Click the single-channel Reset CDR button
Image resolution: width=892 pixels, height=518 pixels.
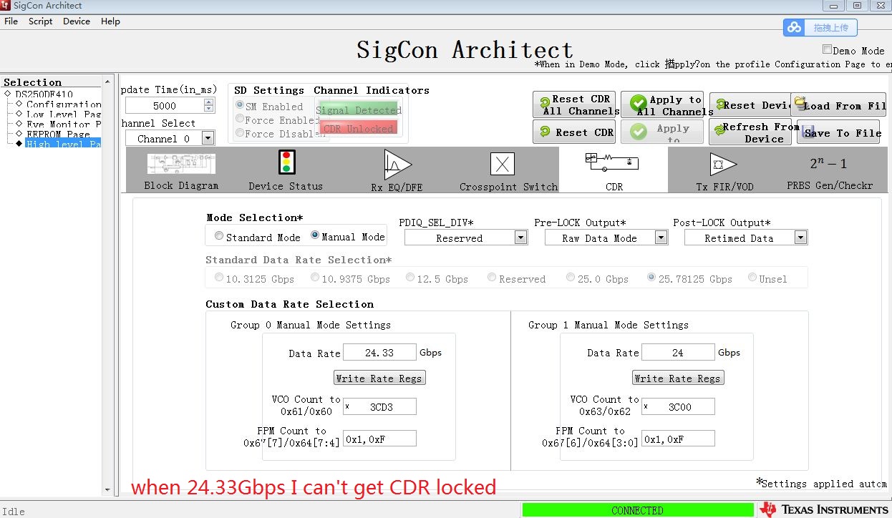click(x=576, y=132)
